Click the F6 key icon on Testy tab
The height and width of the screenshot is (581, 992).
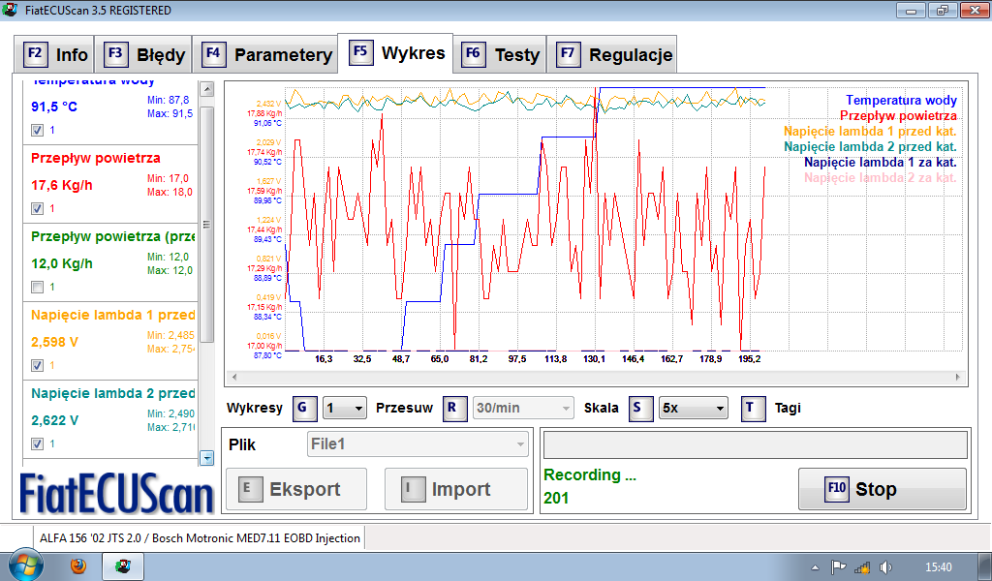(x=473, y=53)
